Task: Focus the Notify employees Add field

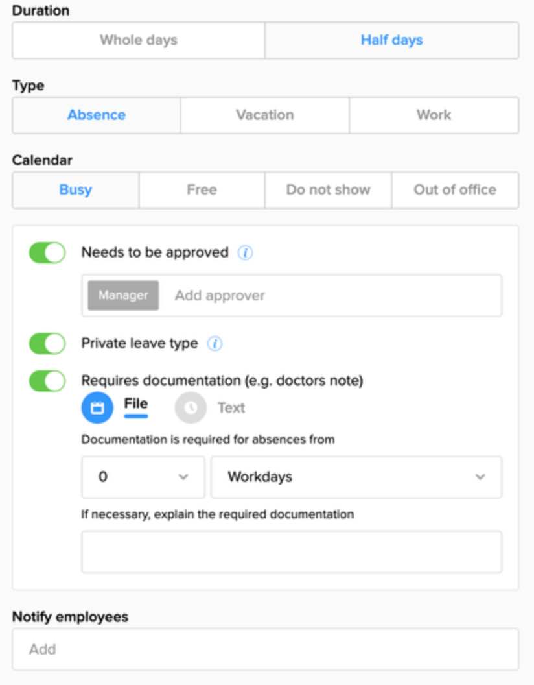Action: click(266, 649)
